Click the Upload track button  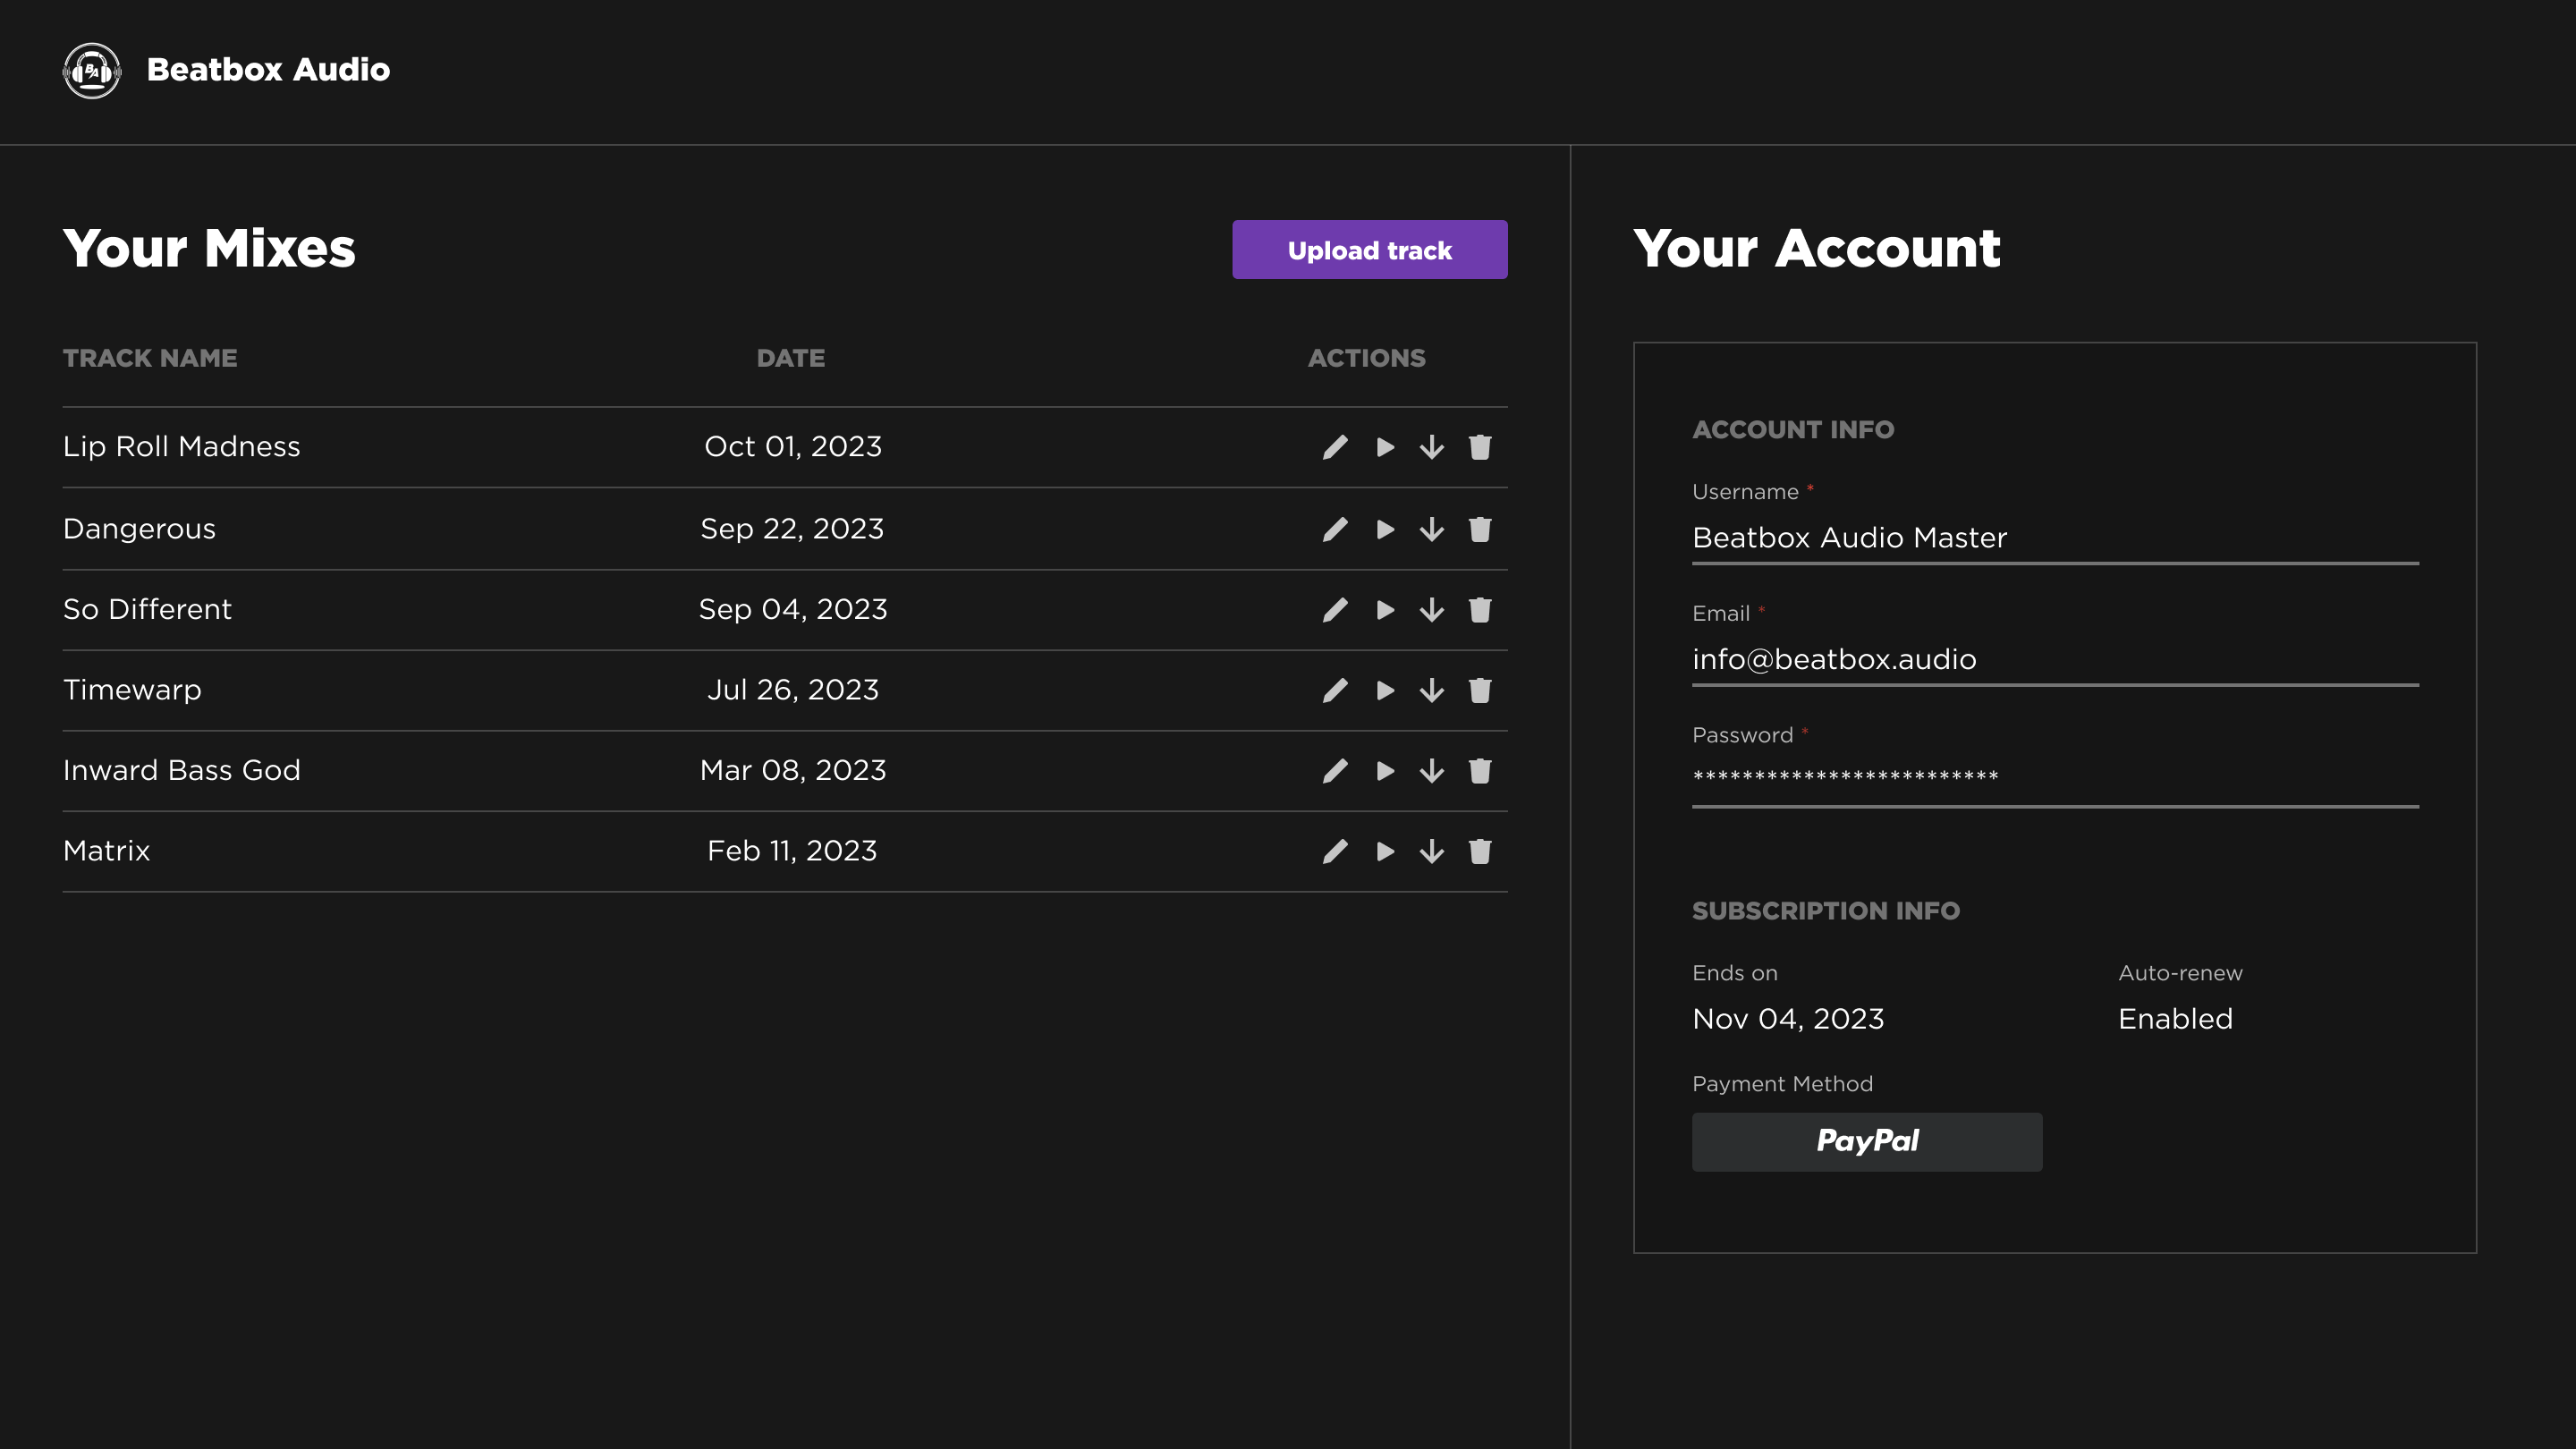(x=1369, y=250)
